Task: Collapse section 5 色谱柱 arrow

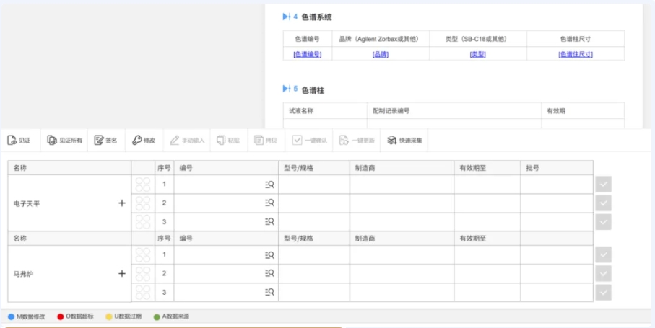Action: pos(286,89)
